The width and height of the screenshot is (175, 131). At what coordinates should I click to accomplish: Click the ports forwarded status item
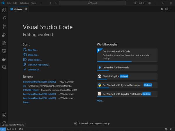click(21, 129)
